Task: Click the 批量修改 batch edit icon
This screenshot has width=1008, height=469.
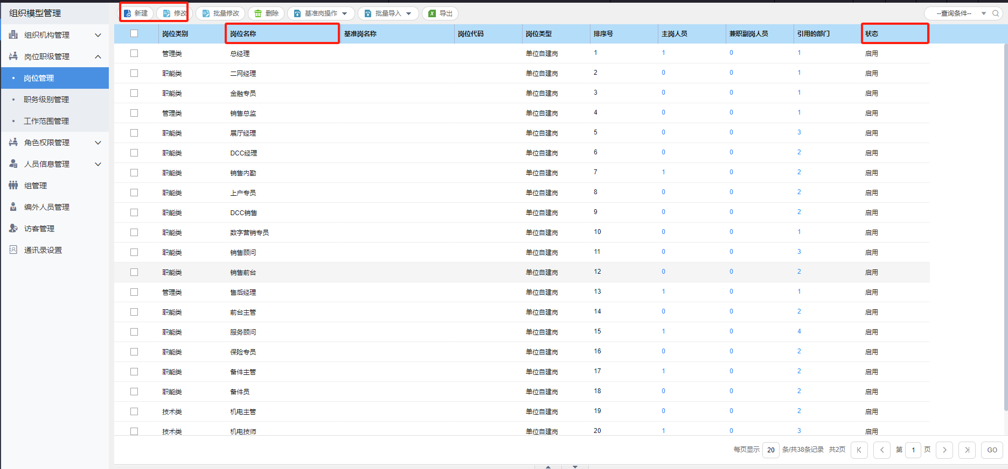Action: pos(206,13)
